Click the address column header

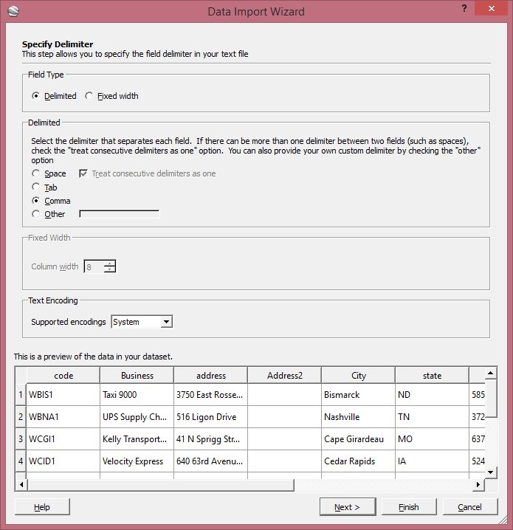[210, 376]
